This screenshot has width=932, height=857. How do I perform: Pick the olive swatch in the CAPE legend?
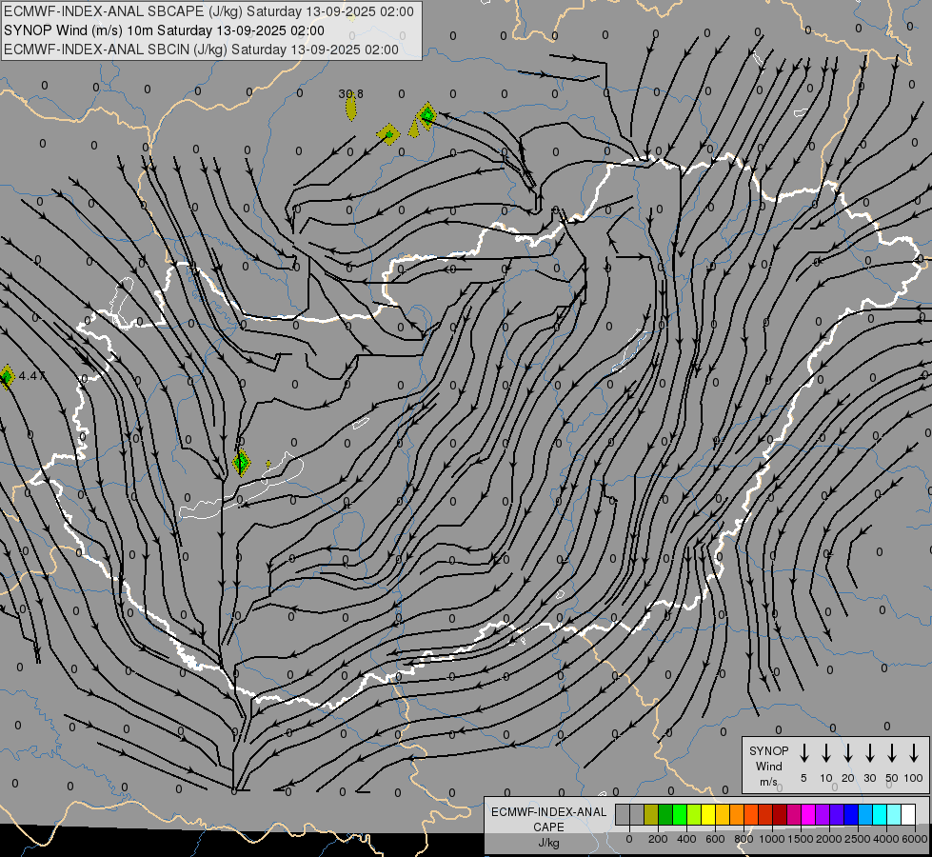click(651, 814)
